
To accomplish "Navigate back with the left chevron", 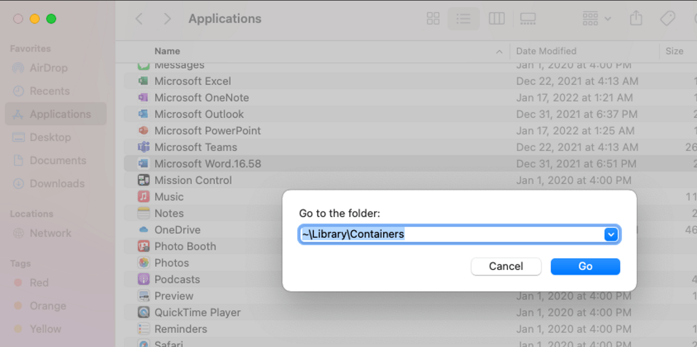I will [139, 19].
